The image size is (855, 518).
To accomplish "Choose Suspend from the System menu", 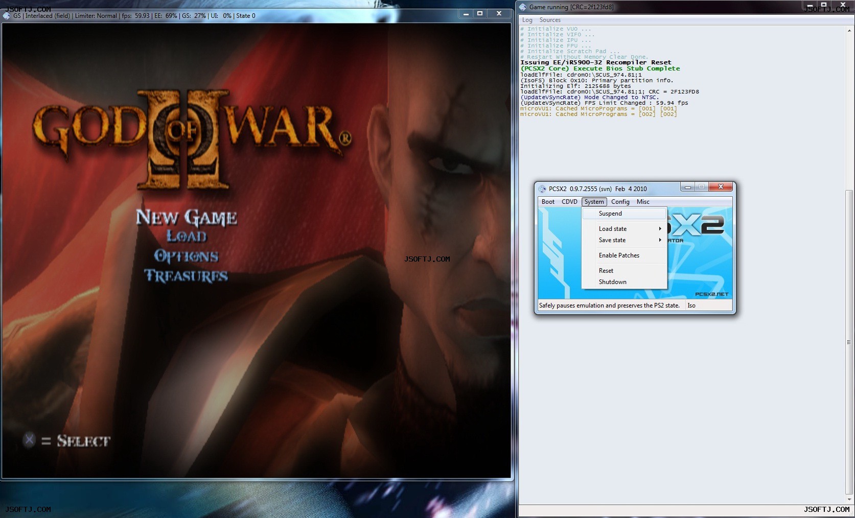I will pos(625,214).
